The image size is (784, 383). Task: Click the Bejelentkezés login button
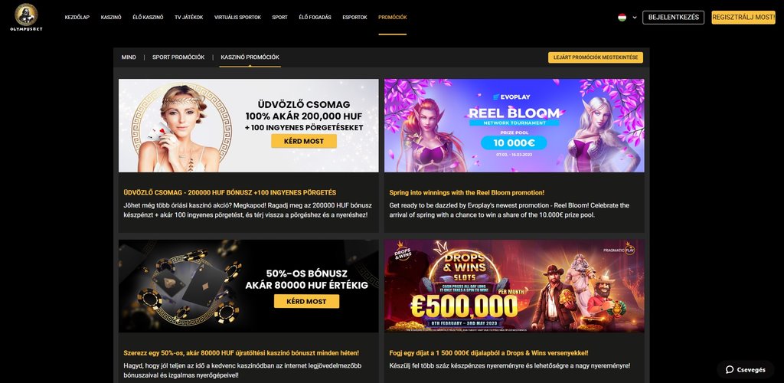[673, 18]
